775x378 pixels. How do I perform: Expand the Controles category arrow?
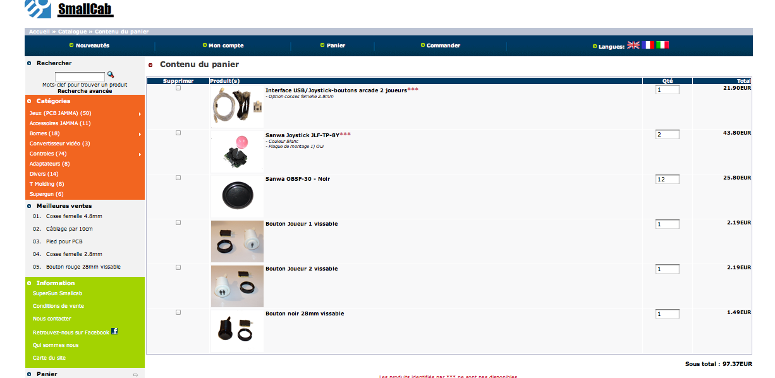click(140, 154)
